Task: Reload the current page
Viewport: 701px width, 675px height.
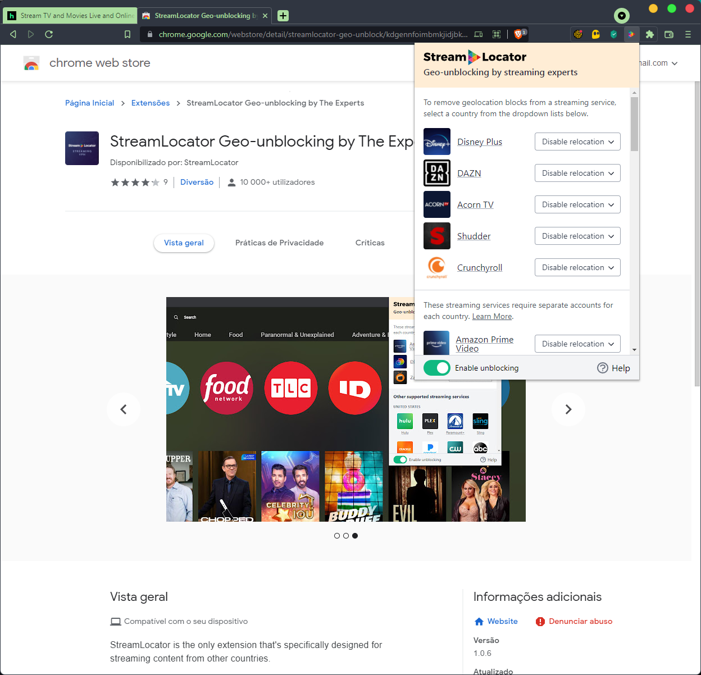Action: [49, 34]
